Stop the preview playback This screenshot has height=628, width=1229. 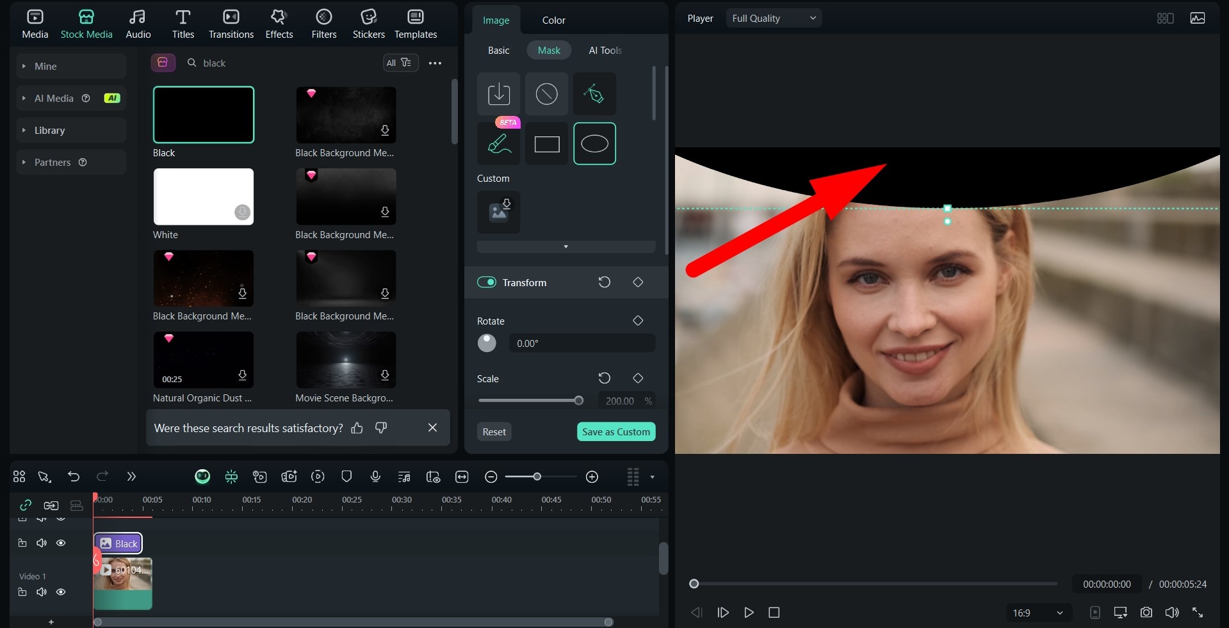[x=774, y=613]
